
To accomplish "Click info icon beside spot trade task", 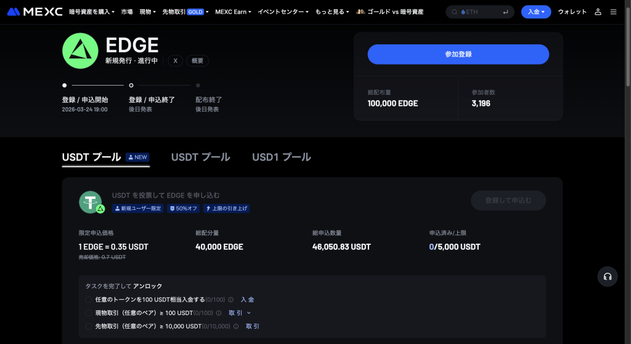I will click(x=219, y=313).
